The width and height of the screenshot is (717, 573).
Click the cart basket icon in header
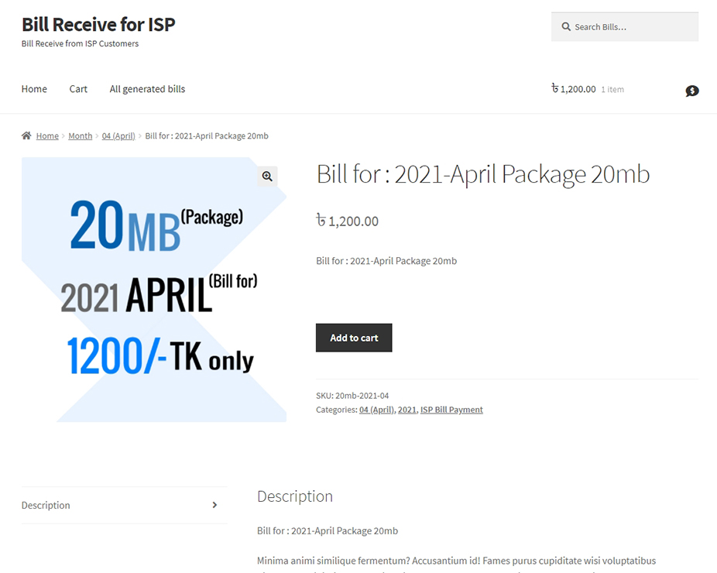coord(692,91)
